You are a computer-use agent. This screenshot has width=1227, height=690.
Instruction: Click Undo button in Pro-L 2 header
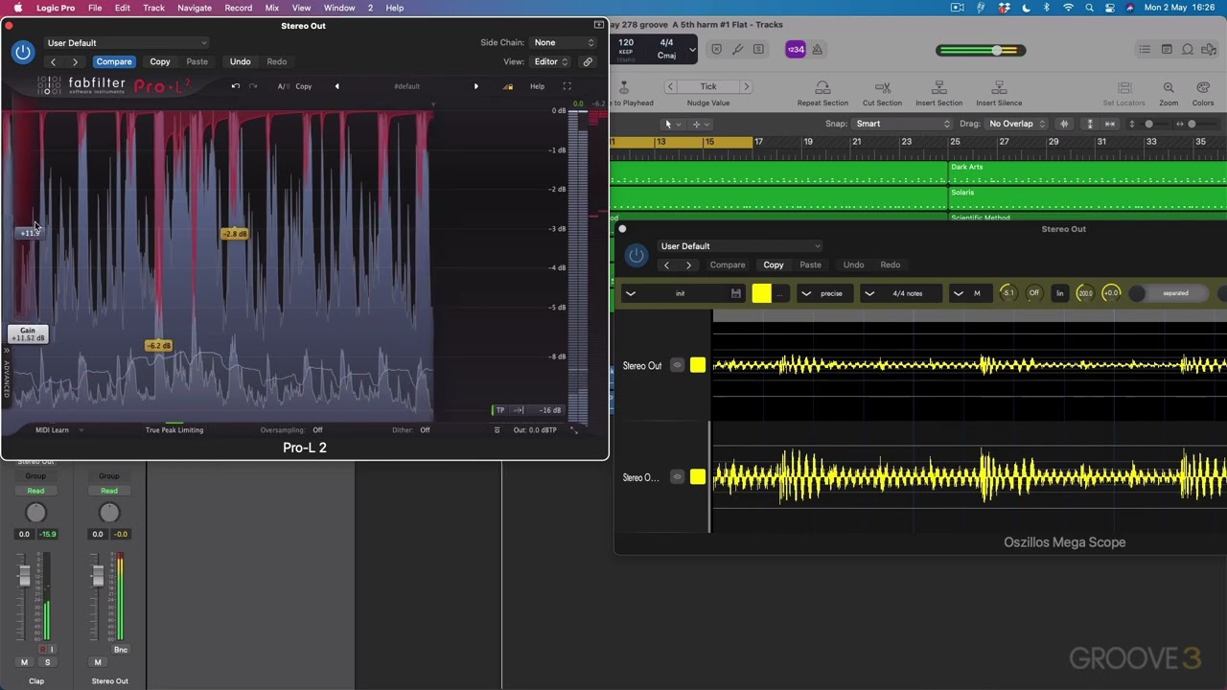(x=240, y=61)
